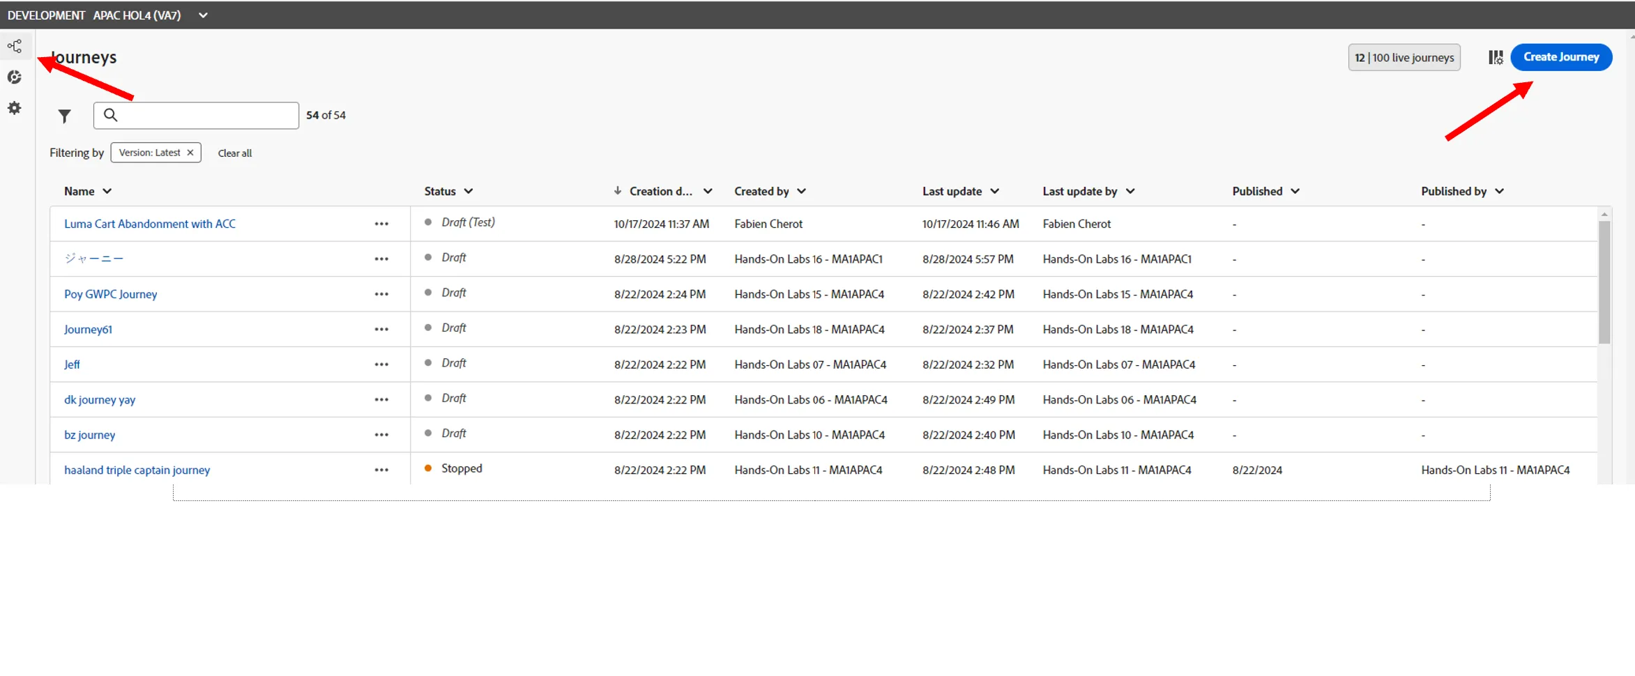
Task: Open the Created by column menu
Action: pyautogui.click(x=802, y=191)
